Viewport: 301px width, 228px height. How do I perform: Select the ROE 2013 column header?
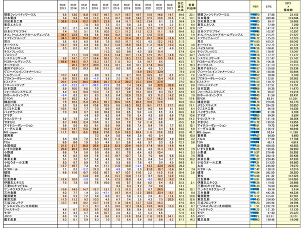pyautogui.click(x=63, y=6)
